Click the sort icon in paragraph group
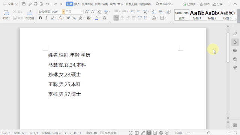The image size is (240, 135). (154, 12)
